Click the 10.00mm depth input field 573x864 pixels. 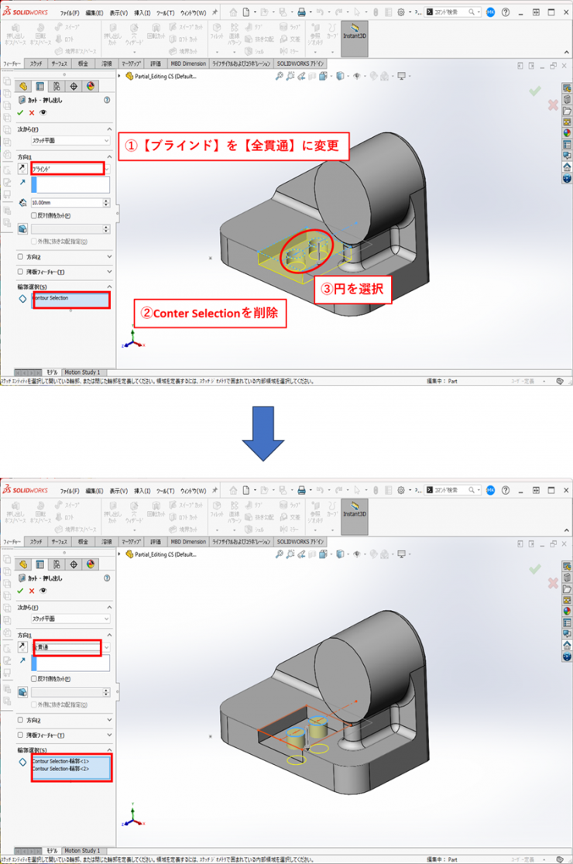click(67, 203)
